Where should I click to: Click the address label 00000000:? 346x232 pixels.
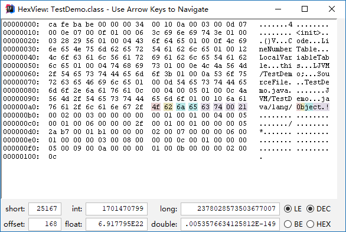tap(21, 24)
